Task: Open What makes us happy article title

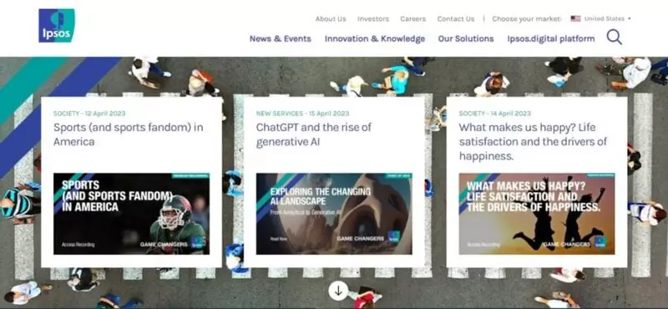Action: [533, 141]
